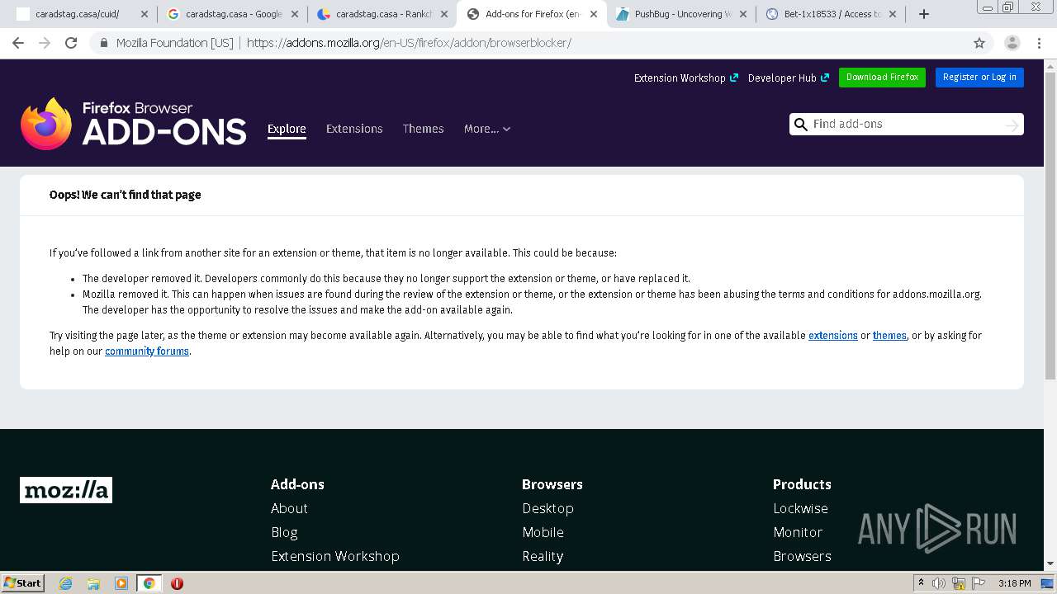Open Internet Explorer from the taskbar
The height and width of the screenshot is (594, 1057).
tap(65, 583)
